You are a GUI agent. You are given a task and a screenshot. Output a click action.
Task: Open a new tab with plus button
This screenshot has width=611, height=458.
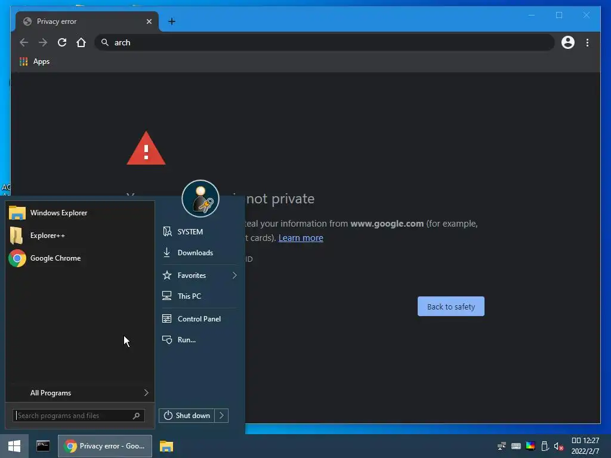coord(172,21)
